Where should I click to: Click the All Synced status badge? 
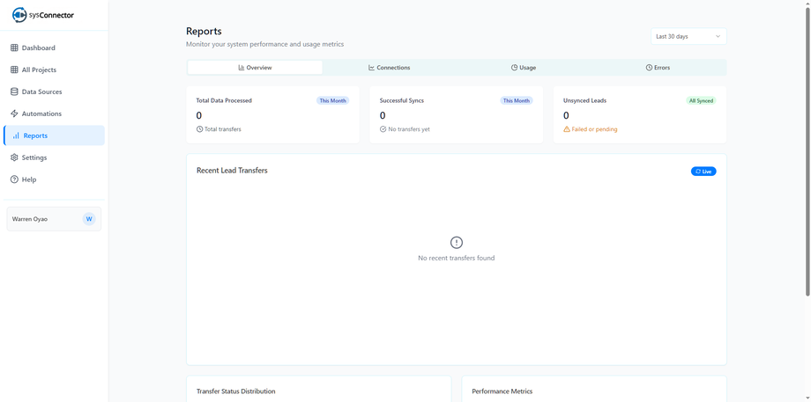click(701, 101)
